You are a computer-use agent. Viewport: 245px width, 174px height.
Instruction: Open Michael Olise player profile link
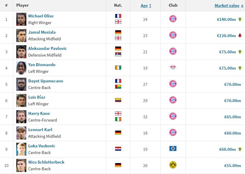tap(41, 16)
